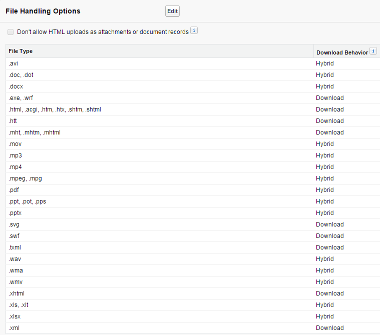Select the .xhtml file type row
The image size is (380, 335).
[x=17, y=293]
